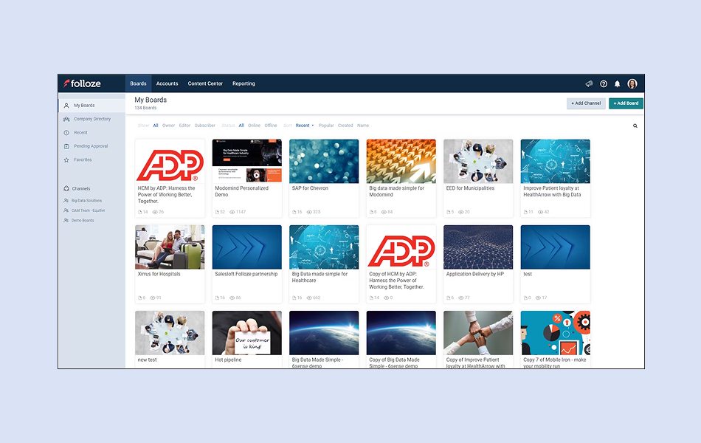Image resolution: width=701 pixels, height=443 pixels.
Task: Click the Add Channel button
Action: coord(586,103)
